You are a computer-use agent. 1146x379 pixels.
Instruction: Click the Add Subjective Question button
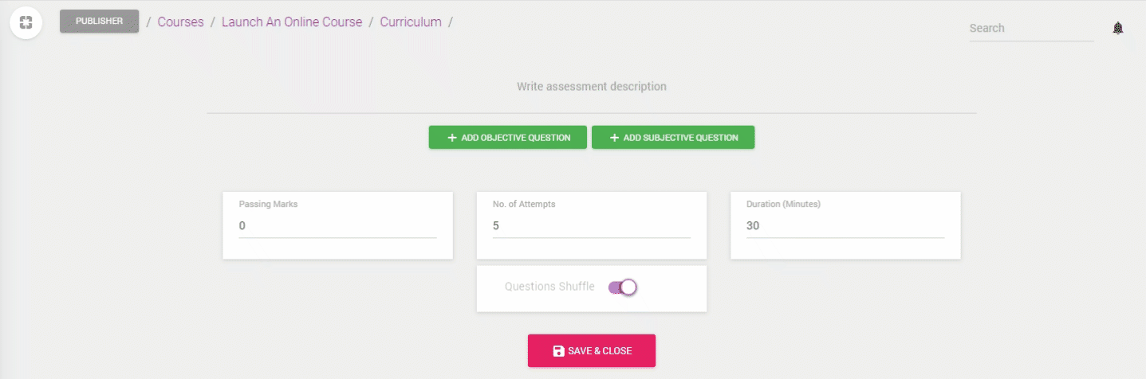pyautogui.click(x=673, y=138)
